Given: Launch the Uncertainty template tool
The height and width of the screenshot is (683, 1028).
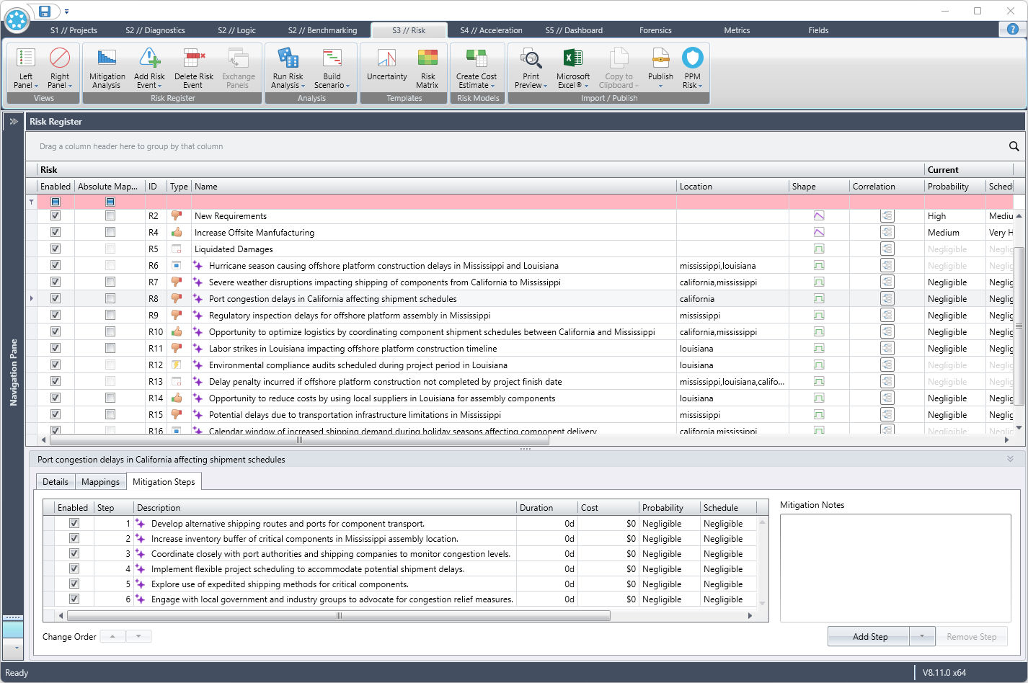Looking at the screenshot, I should (x=386, y=68).
